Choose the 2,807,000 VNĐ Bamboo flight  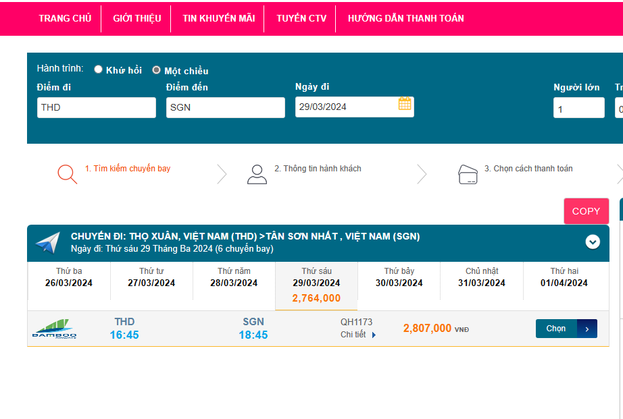click(556, 329)
